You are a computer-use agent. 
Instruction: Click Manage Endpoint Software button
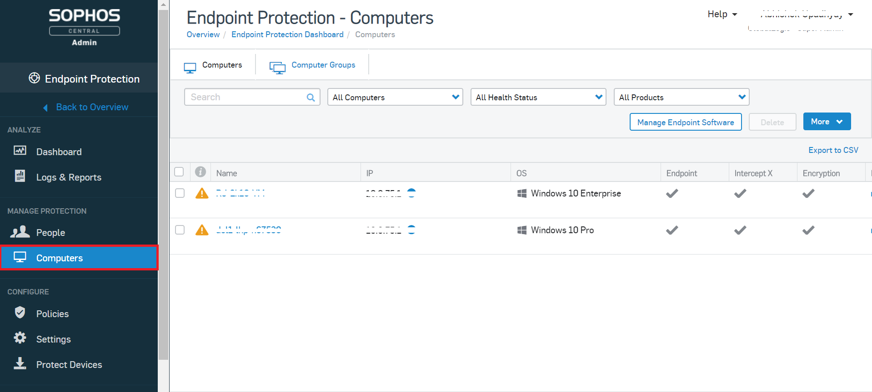pyautogui.click(x=685, y=122)
